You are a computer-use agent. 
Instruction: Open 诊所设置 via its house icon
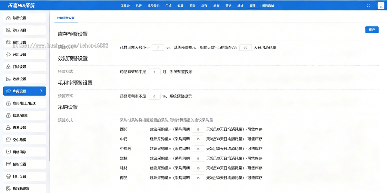tap(8, 18)
